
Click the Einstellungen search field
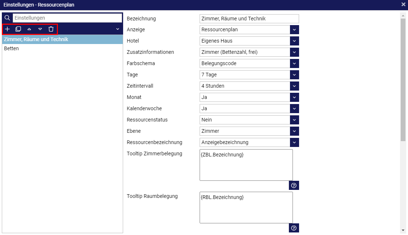67,18
